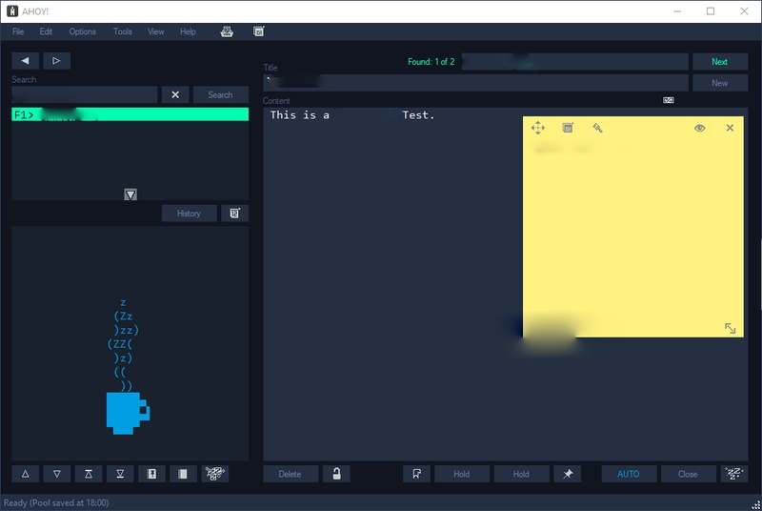The image size is (762, 511).
Task: Click the note icon beside History
Action: tap(234, 214)
